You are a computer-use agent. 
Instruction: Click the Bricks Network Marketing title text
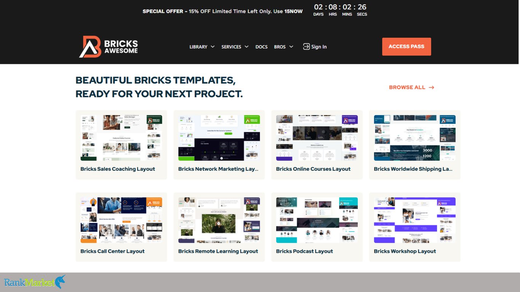click(218, 169)
